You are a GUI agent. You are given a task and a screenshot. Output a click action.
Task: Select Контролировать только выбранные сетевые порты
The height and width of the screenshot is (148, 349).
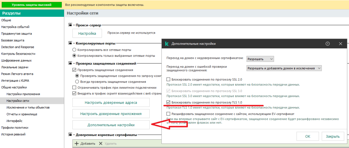[74, 56]
